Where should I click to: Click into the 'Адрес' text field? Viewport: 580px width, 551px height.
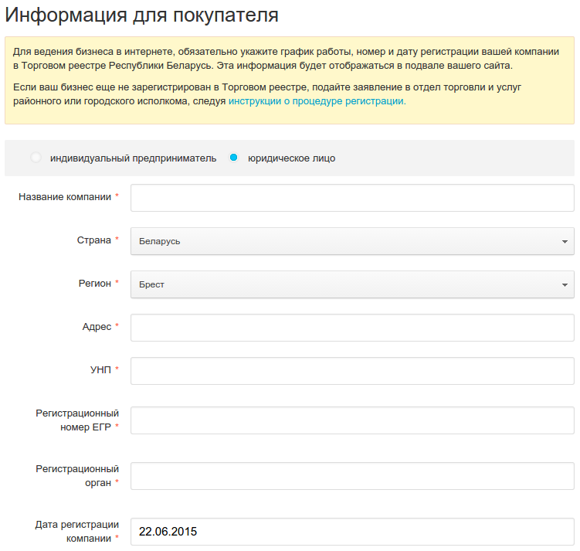(352, 328)
